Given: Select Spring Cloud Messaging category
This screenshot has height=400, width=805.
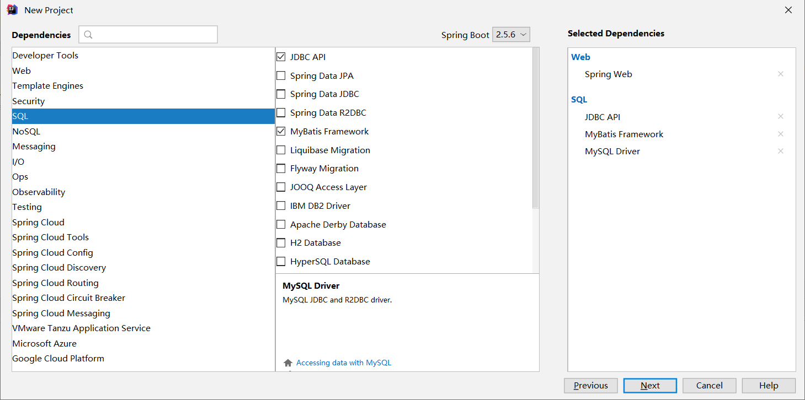Looking at the screenshot, I should tap(143, 313).
